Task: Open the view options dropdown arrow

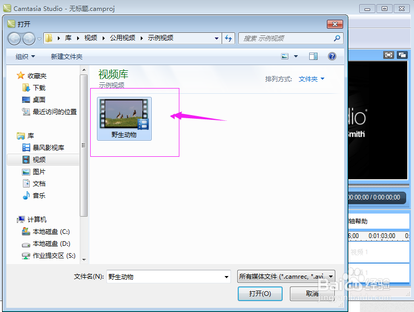Action: pyautogui.click(x=296, y=56)
